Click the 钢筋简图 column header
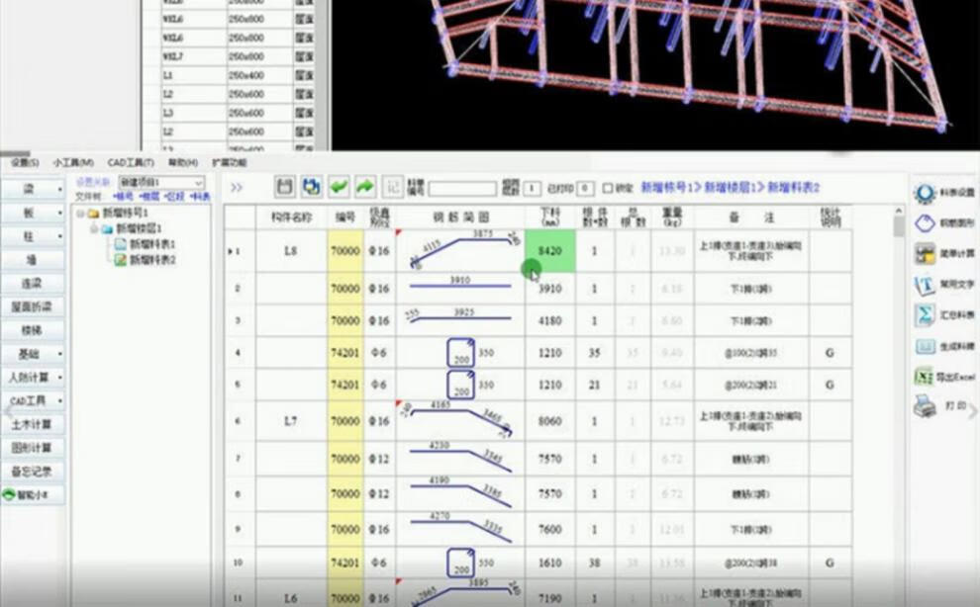 click(x=460, y=217)
